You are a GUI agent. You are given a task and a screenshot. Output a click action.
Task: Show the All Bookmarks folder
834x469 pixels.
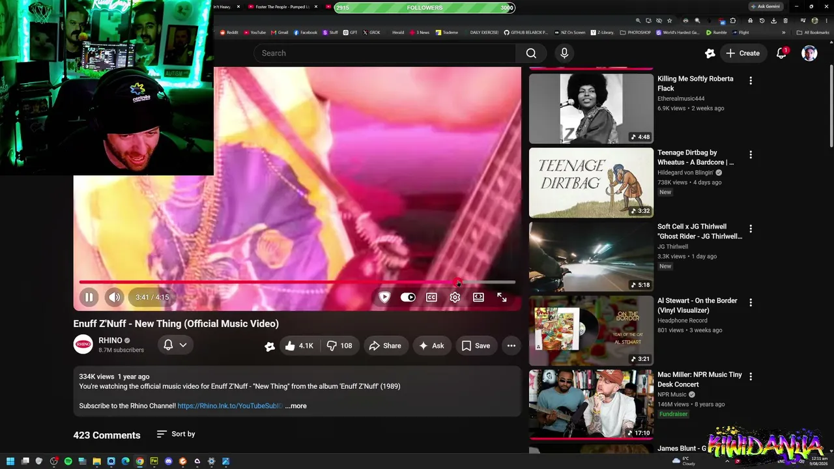coord(813,33)
